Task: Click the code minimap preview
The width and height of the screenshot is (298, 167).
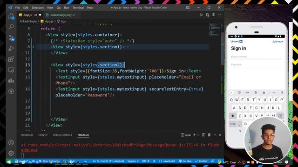Action: tap(215, 29)
